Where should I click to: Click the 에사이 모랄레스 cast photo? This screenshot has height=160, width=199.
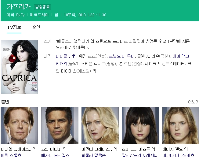tap(60, 125)
